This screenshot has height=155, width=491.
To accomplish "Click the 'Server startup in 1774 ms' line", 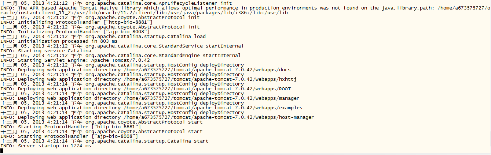I will point(54,146).
